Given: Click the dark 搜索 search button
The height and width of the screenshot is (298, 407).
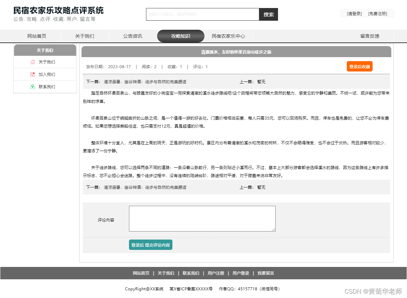Looking at the screenshot, I should pyautogui.click(x=268, y=14).
